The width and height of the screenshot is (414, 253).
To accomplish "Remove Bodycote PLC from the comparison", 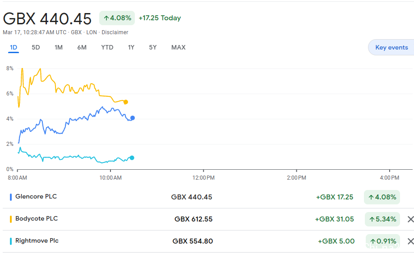I will (x=410, y=219).
